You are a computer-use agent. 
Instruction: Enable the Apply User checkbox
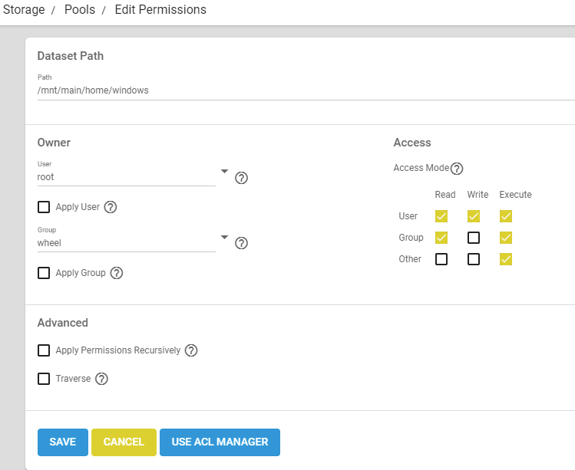pos(44,207)
